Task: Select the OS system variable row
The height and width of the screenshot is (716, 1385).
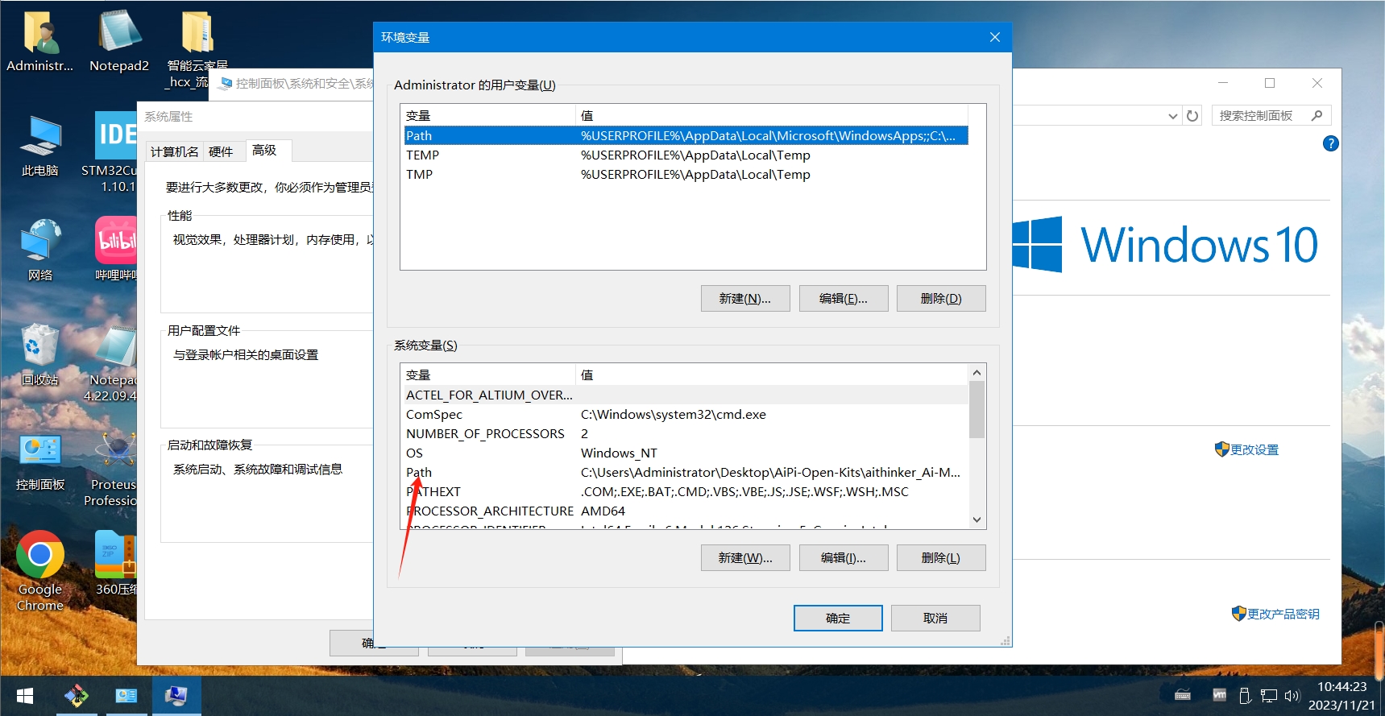Action: tap(686, 453)
